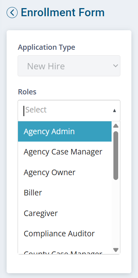Pick the Agency Owner role option
The height and width of the screenshot is (278, 138).
click(x=65, y=172)
